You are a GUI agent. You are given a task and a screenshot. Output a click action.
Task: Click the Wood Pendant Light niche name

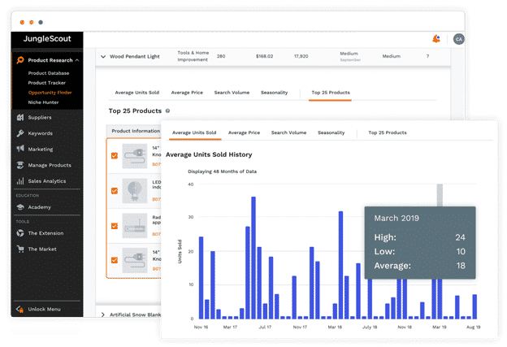135,57
